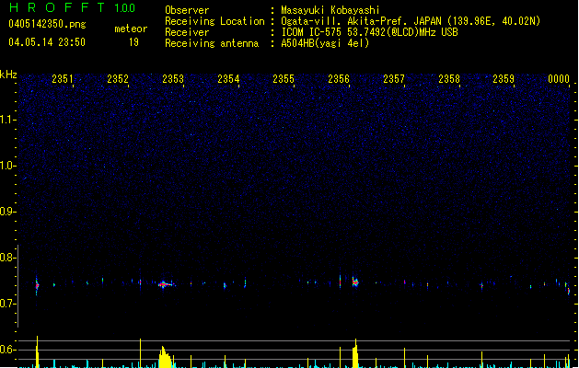Select the A504HB(yagi 4el) antenna text

click(325, 43)
